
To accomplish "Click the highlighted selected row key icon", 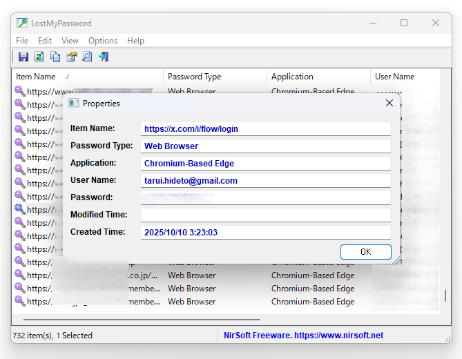I will click(20, 209).
